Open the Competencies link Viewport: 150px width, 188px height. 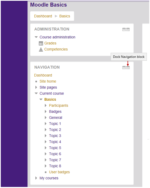point(56,49)
